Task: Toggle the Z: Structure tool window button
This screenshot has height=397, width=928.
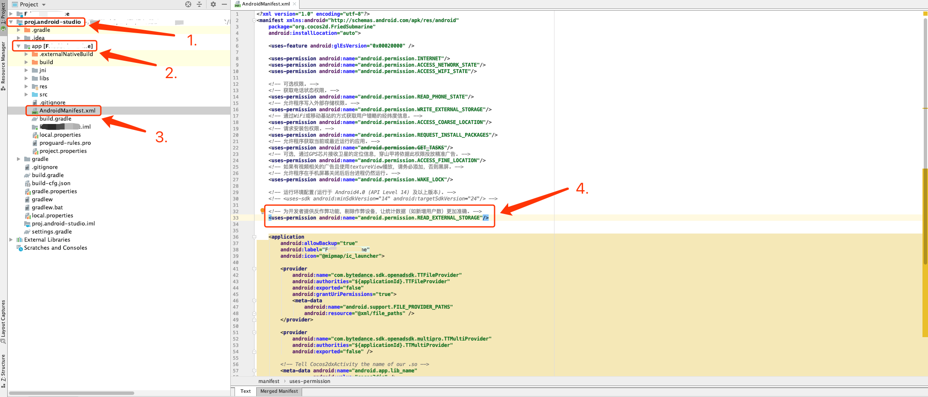Action: click(3, 371)
